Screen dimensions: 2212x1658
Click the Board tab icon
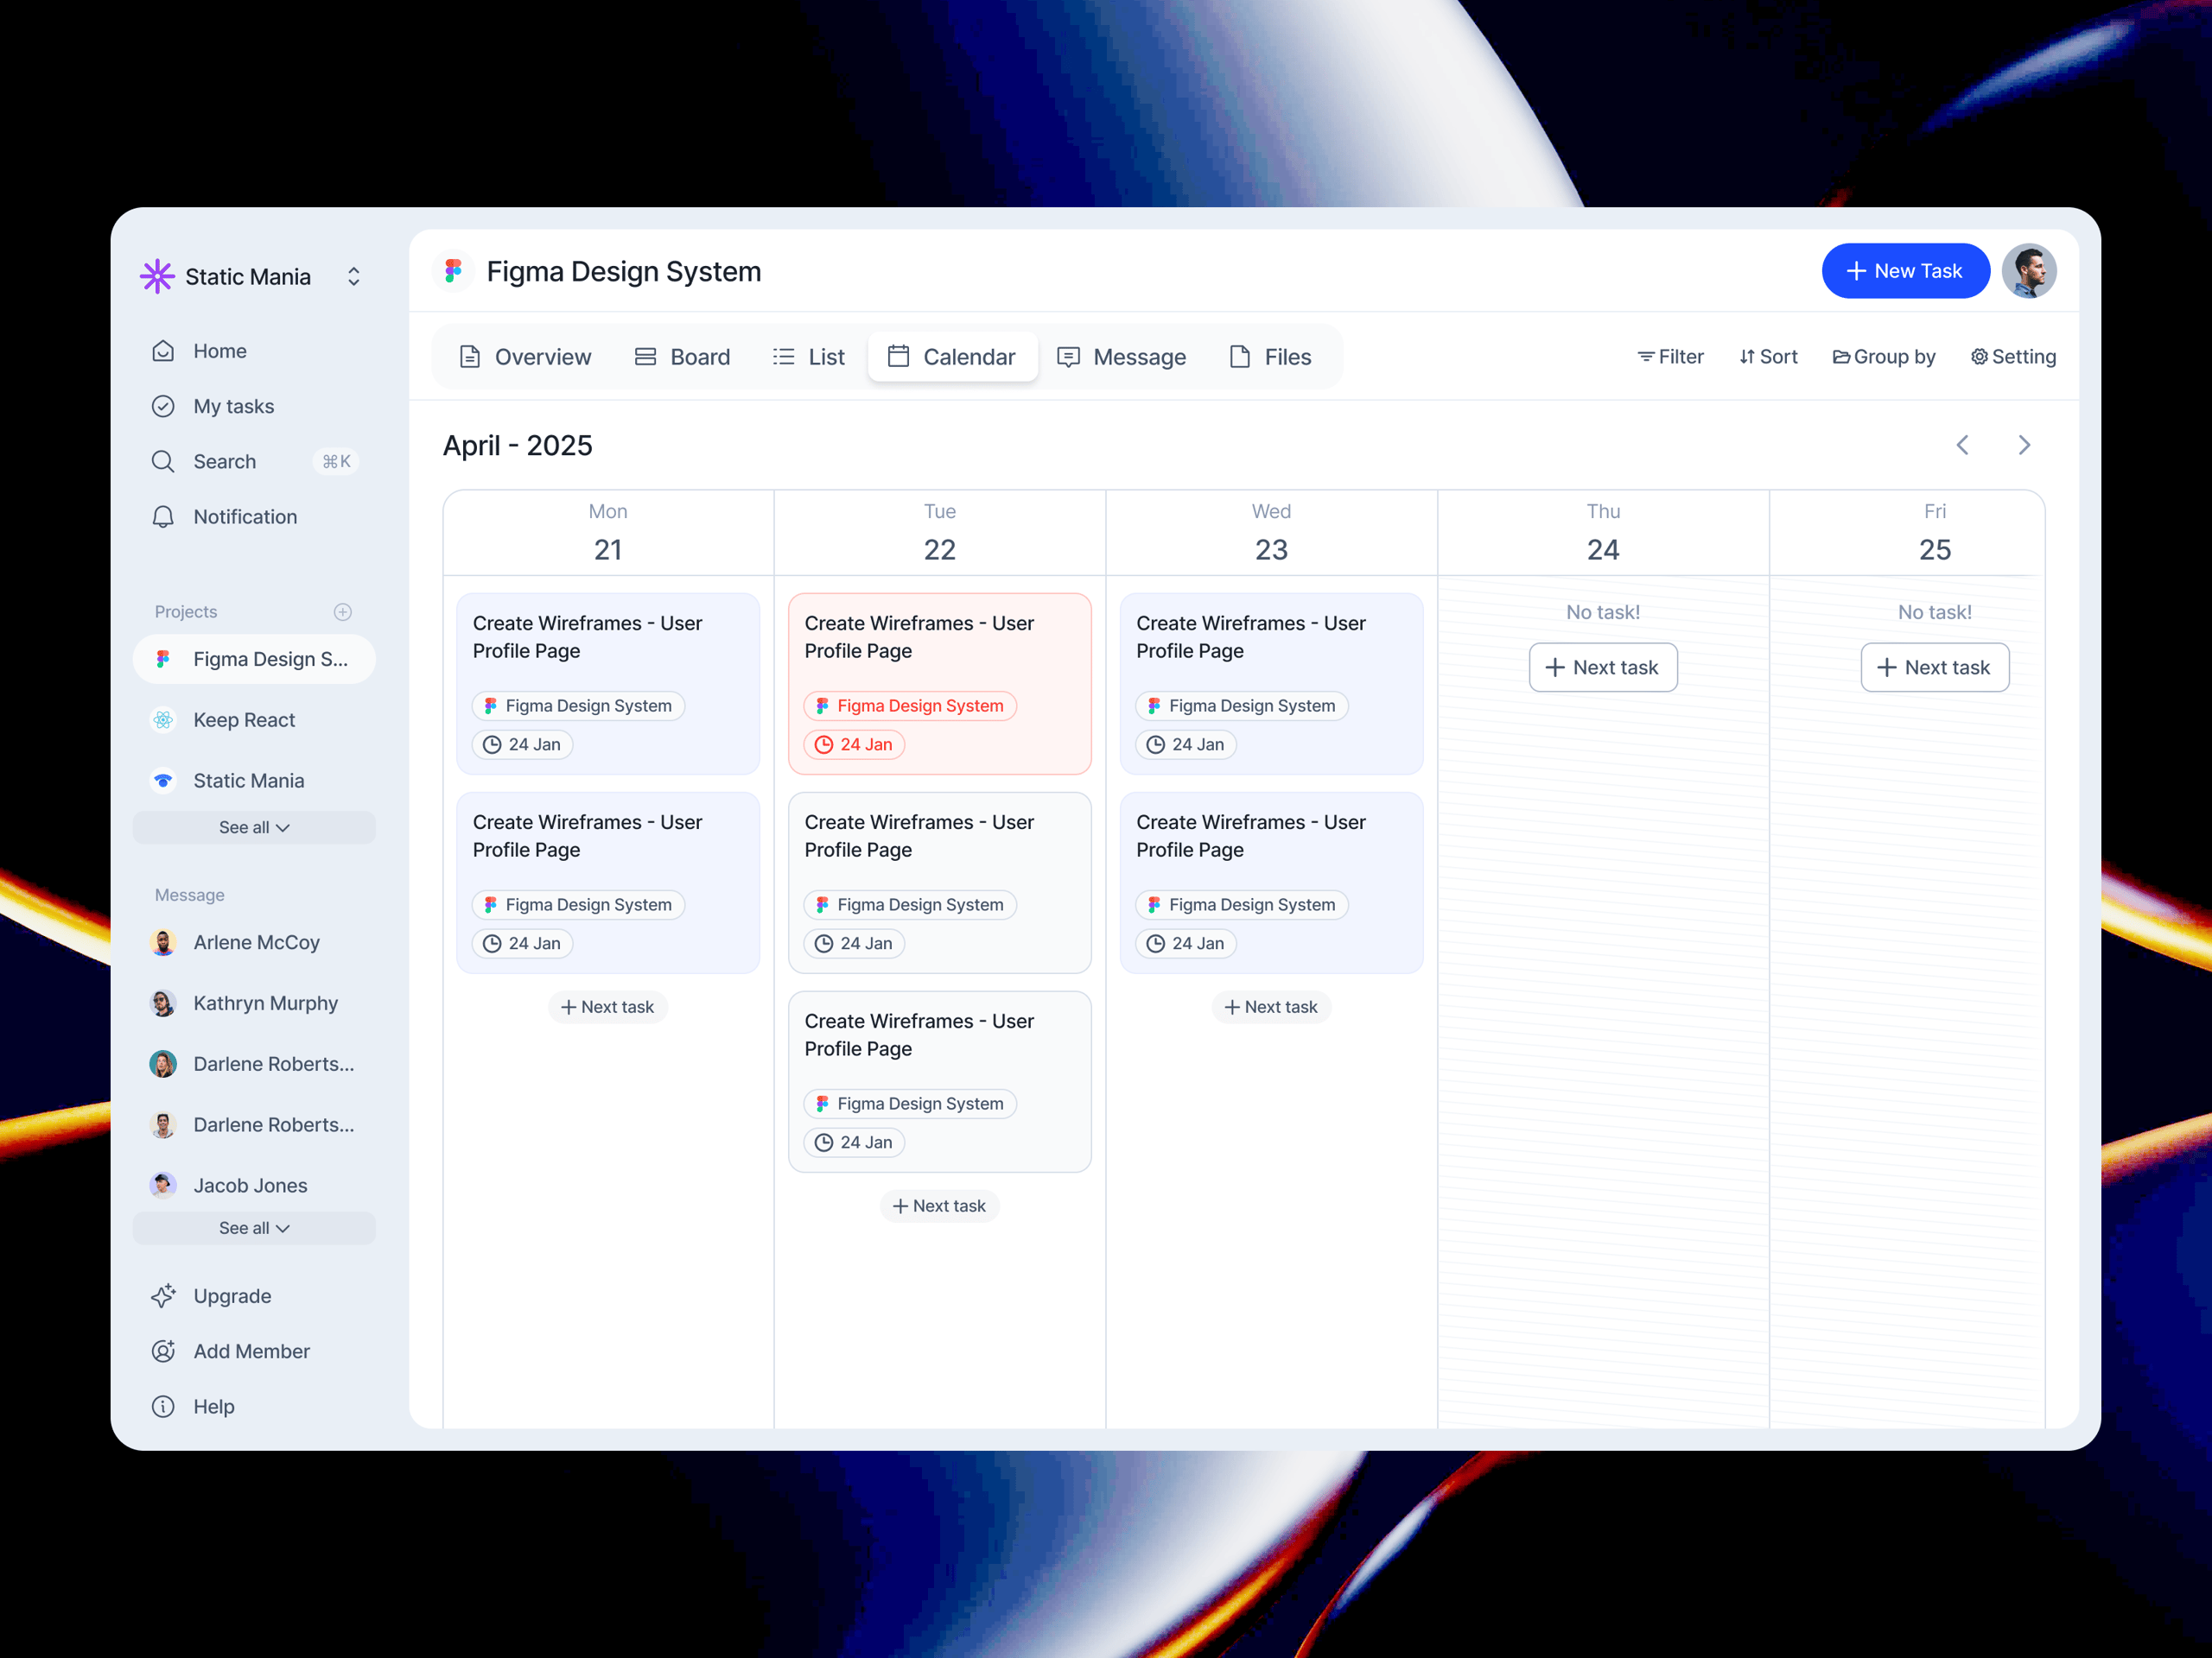(646, 357)
